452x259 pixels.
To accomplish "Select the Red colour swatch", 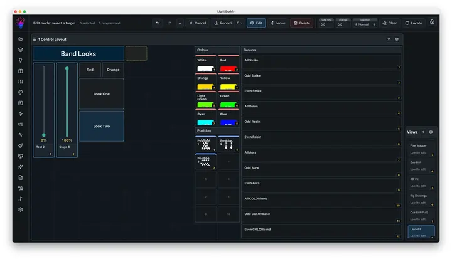I will tap(229, 64).
